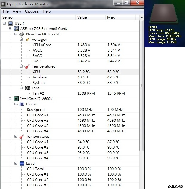185x189 pixels.
Task: Click the Clocks waveform icon
Action: tap(22, 104)
